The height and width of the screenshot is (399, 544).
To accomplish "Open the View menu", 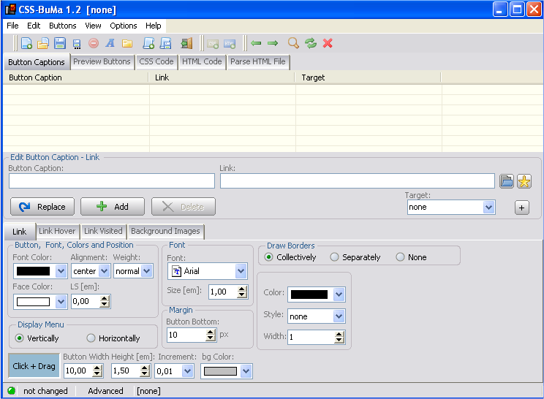I will pos(93,26).
